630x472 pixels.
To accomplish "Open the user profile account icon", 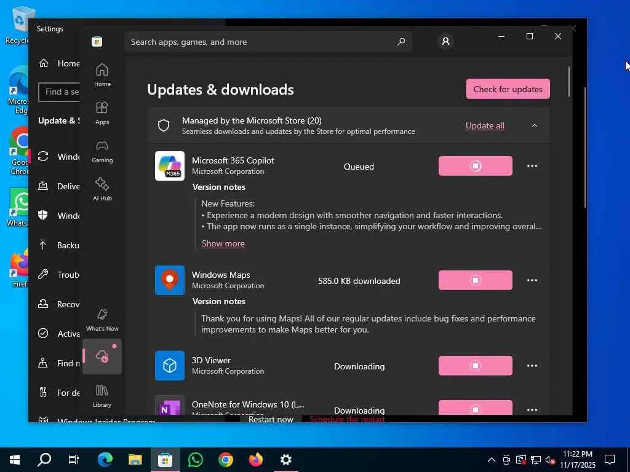I will (445, 41).
